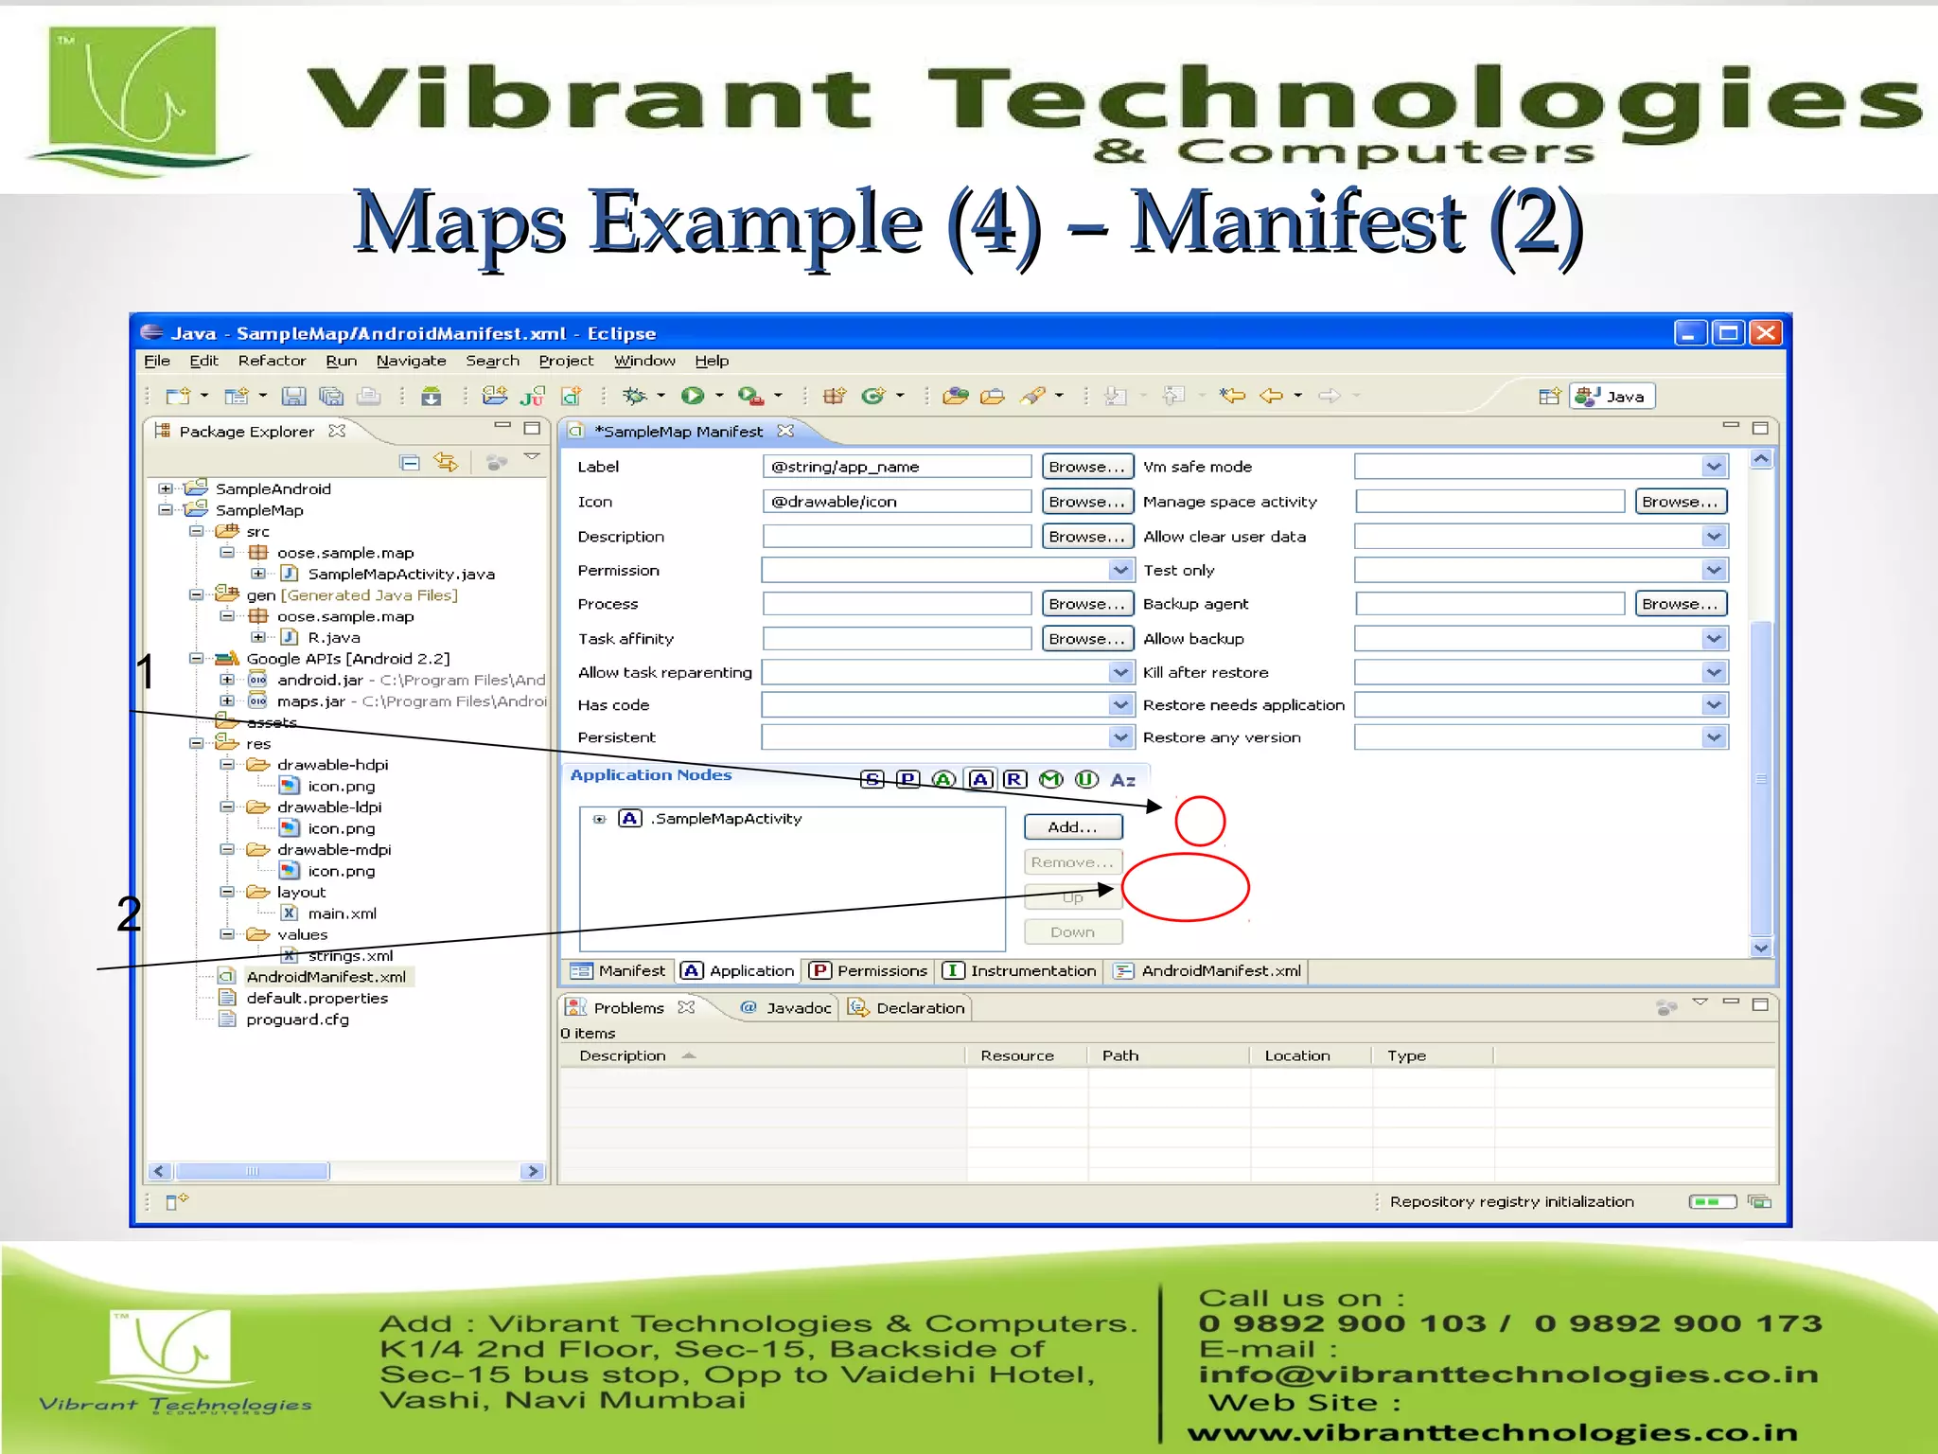Click the Debug bug toolbar icon

(x=634, y=396)
